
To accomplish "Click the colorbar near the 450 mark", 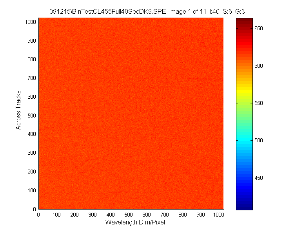I will click(244, 178).
